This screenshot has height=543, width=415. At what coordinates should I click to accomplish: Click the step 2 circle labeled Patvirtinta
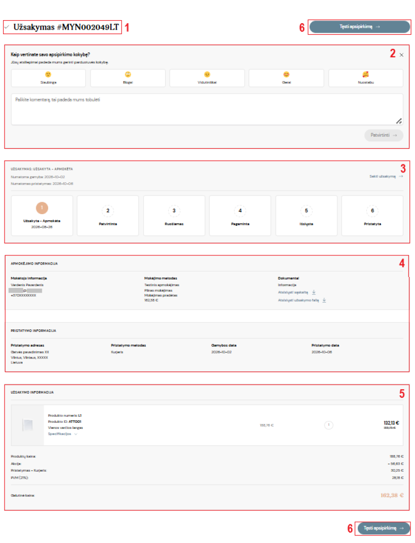108,211
